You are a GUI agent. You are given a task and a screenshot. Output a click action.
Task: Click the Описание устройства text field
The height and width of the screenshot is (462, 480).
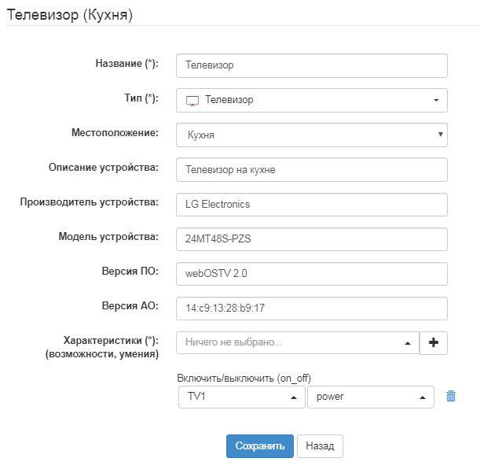312,169
